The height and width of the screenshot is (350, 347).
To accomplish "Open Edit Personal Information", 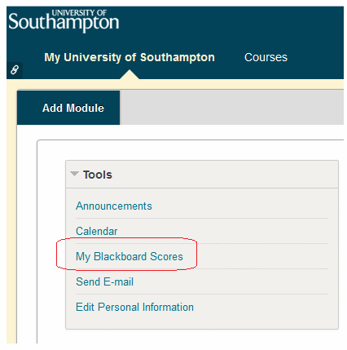I will coord(134,307).
